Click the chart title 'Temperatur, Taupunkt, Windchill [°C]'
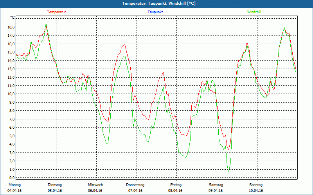Image resolution: width=313 pixels, height=195 pixels. coord(159,4)
